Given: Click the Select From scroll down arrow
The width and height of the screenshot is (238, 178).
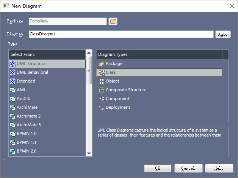Looking at the screenshot, I should (x=89, y=153).
